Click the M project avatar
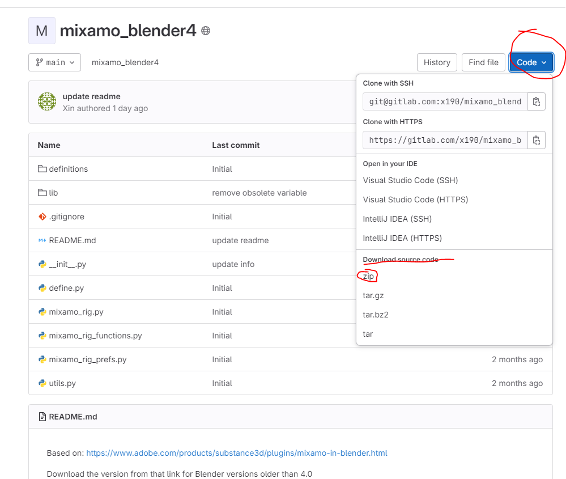 (x=42, y=31)
